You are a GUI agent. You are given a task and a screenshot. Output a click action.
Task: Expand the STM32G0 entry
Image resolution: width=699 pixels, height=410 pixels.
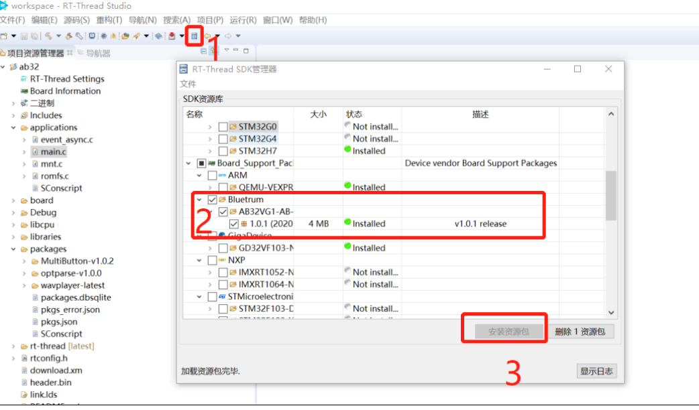click(x=210, y=127)
